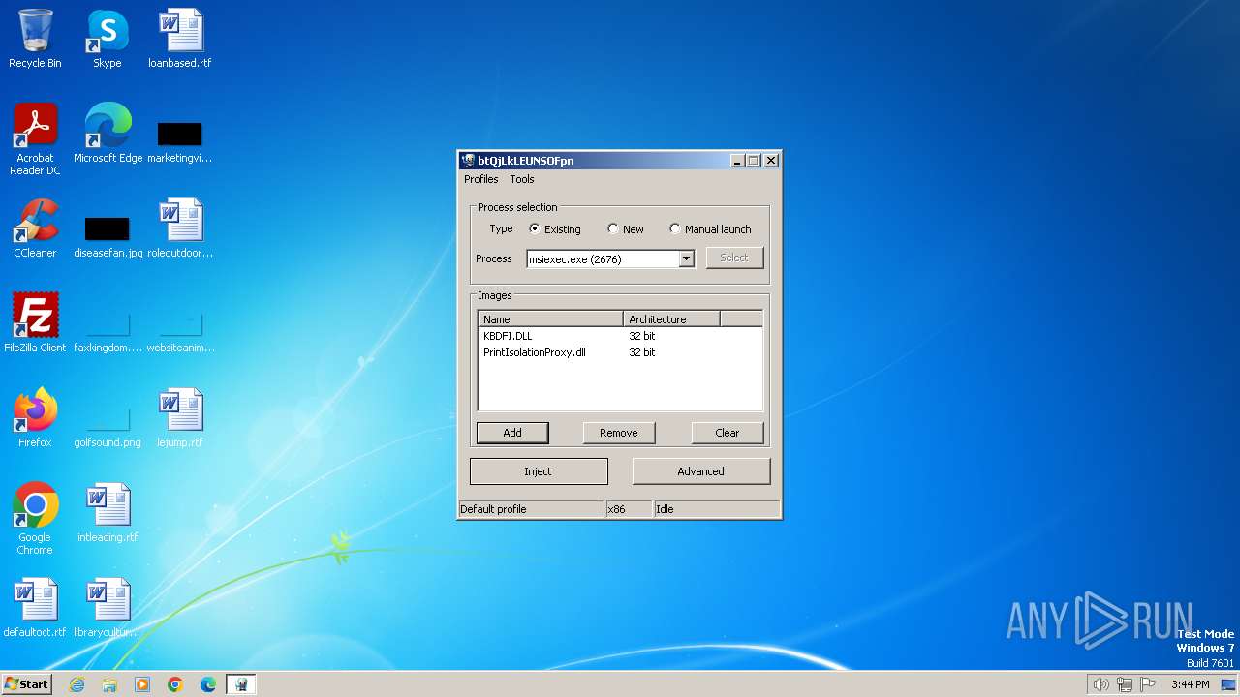Open Internet Explorer in the taskbar
This screenshot has height=697, width=1240.
pos(77,684)
